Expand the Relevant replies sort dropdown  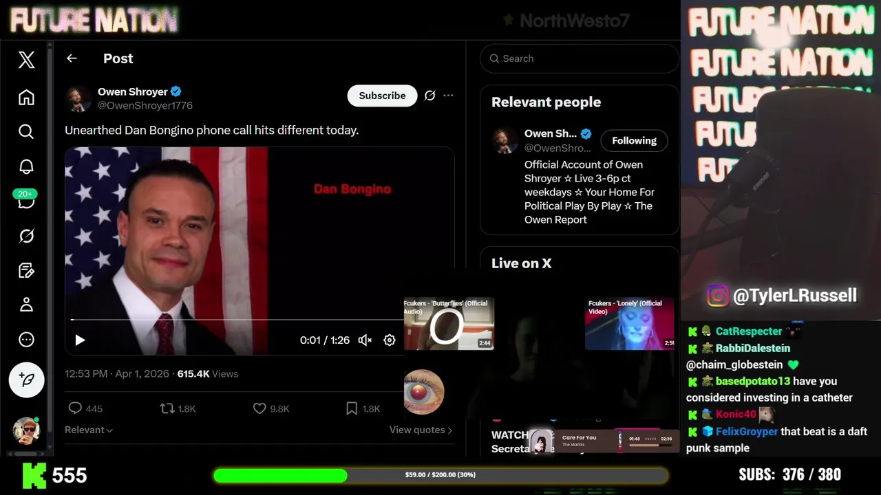coord(89,430)
